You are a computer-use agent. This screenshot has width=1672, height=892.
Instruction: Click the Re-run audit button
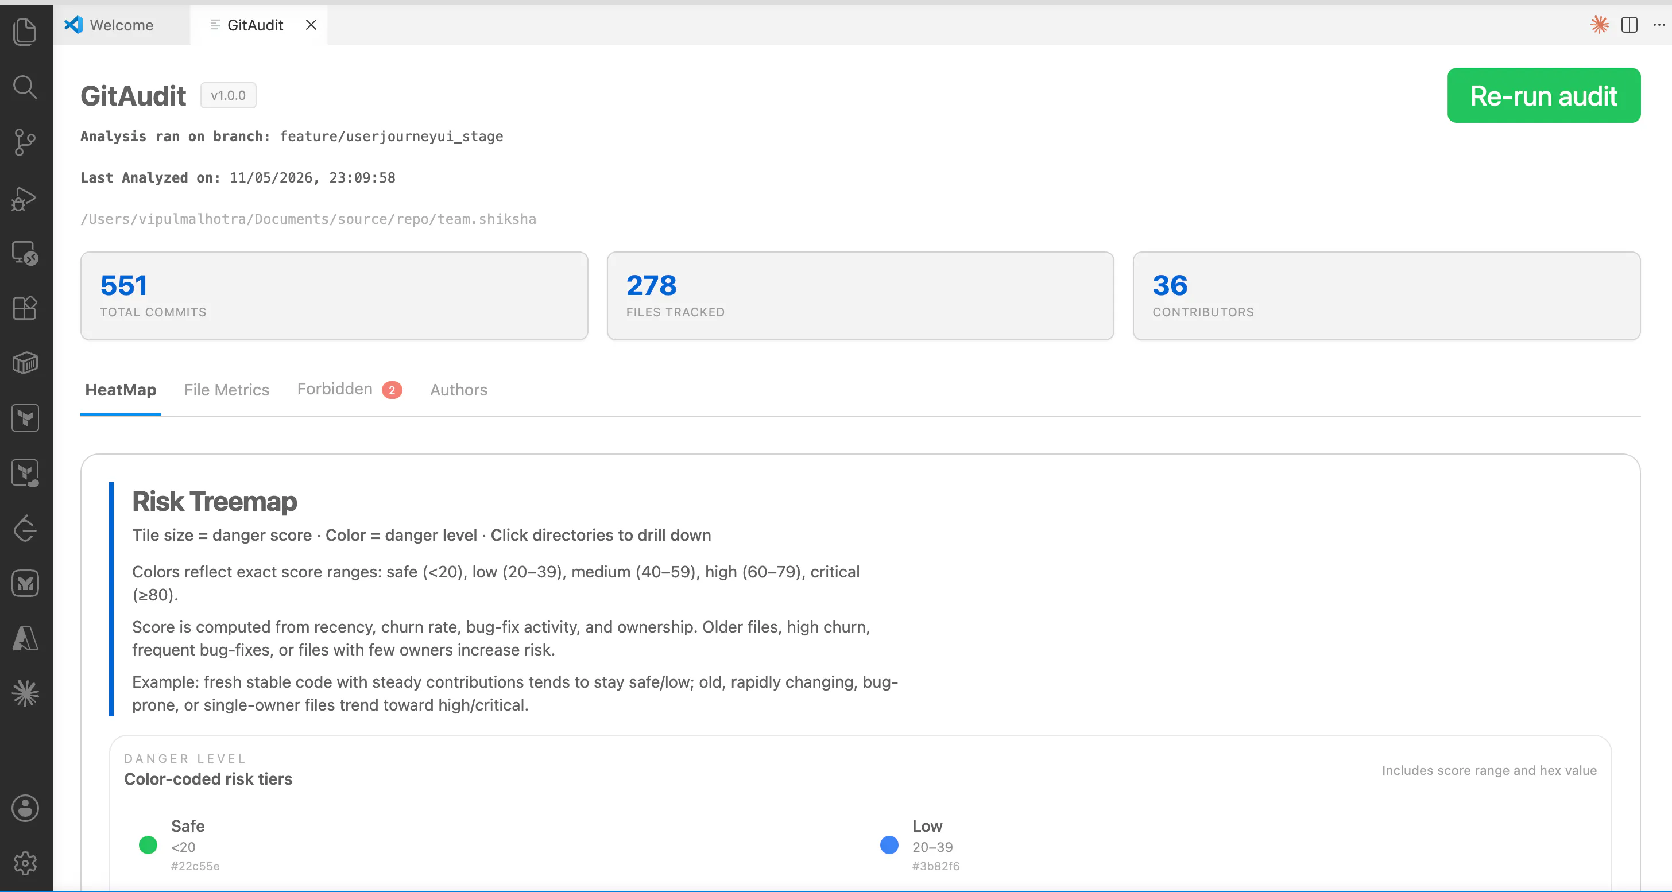click(x=1543, y=95)
